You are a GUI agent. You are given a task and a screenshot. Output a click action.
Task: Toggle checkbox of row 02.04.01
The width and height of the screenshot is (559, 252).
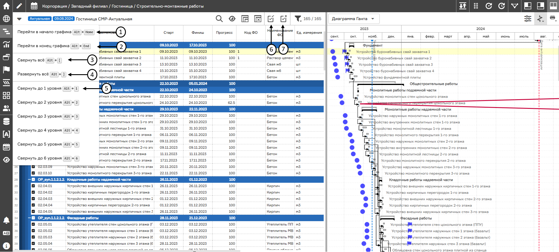(x=33, y=186)
